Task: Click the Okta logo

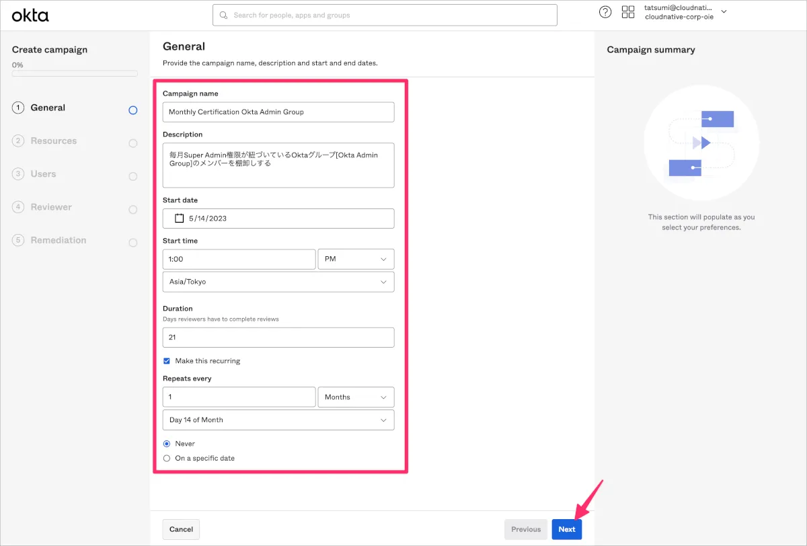Action: pos(30,15)
